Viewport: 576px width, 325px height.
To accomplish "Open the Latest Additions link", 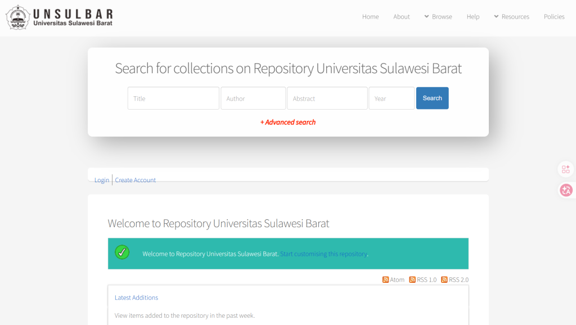I will 136,297.
